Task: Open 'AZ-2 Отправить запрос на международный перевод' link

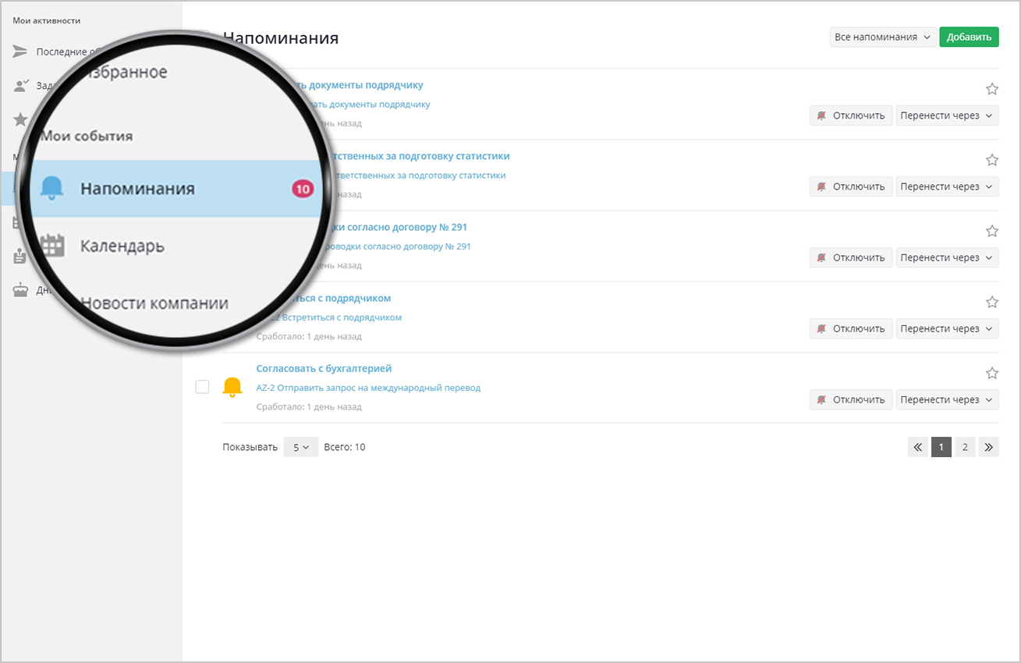Action: (x=368, y=387)
